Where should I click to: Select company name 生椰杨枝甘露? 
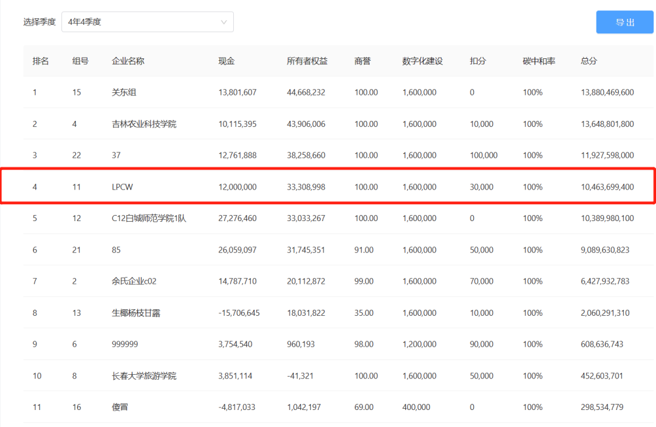click(x=136, y=313)
